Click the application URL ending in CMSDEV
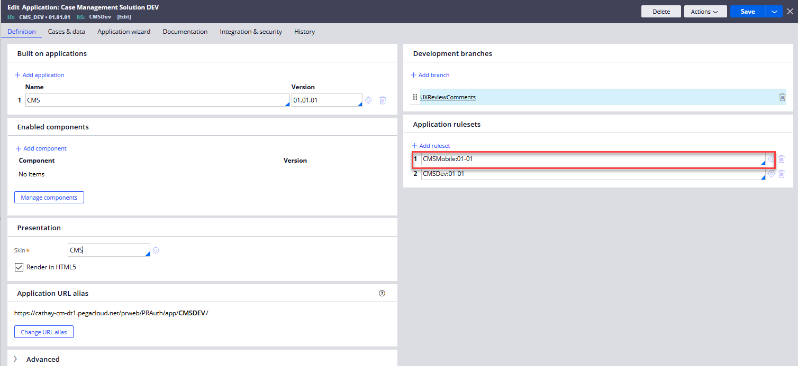The height and width of the screenshot is (366, 798). pyautogui.click(x=111, y=313)
